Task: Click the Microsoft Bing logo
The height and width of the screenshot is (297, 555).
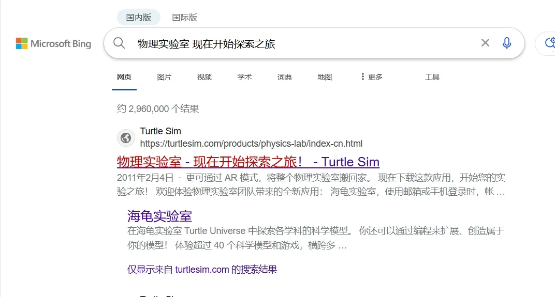Action: [x=53, y=43]
